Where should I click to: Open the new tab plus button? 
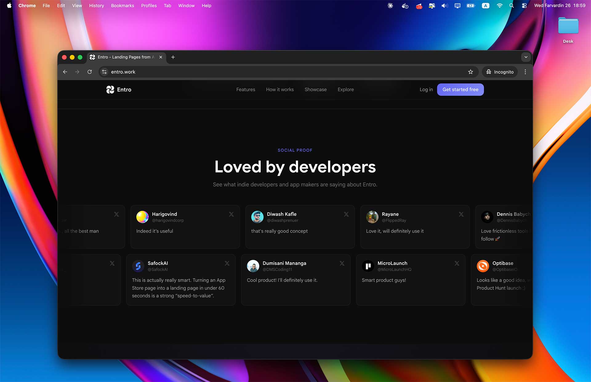pos(173,57)
